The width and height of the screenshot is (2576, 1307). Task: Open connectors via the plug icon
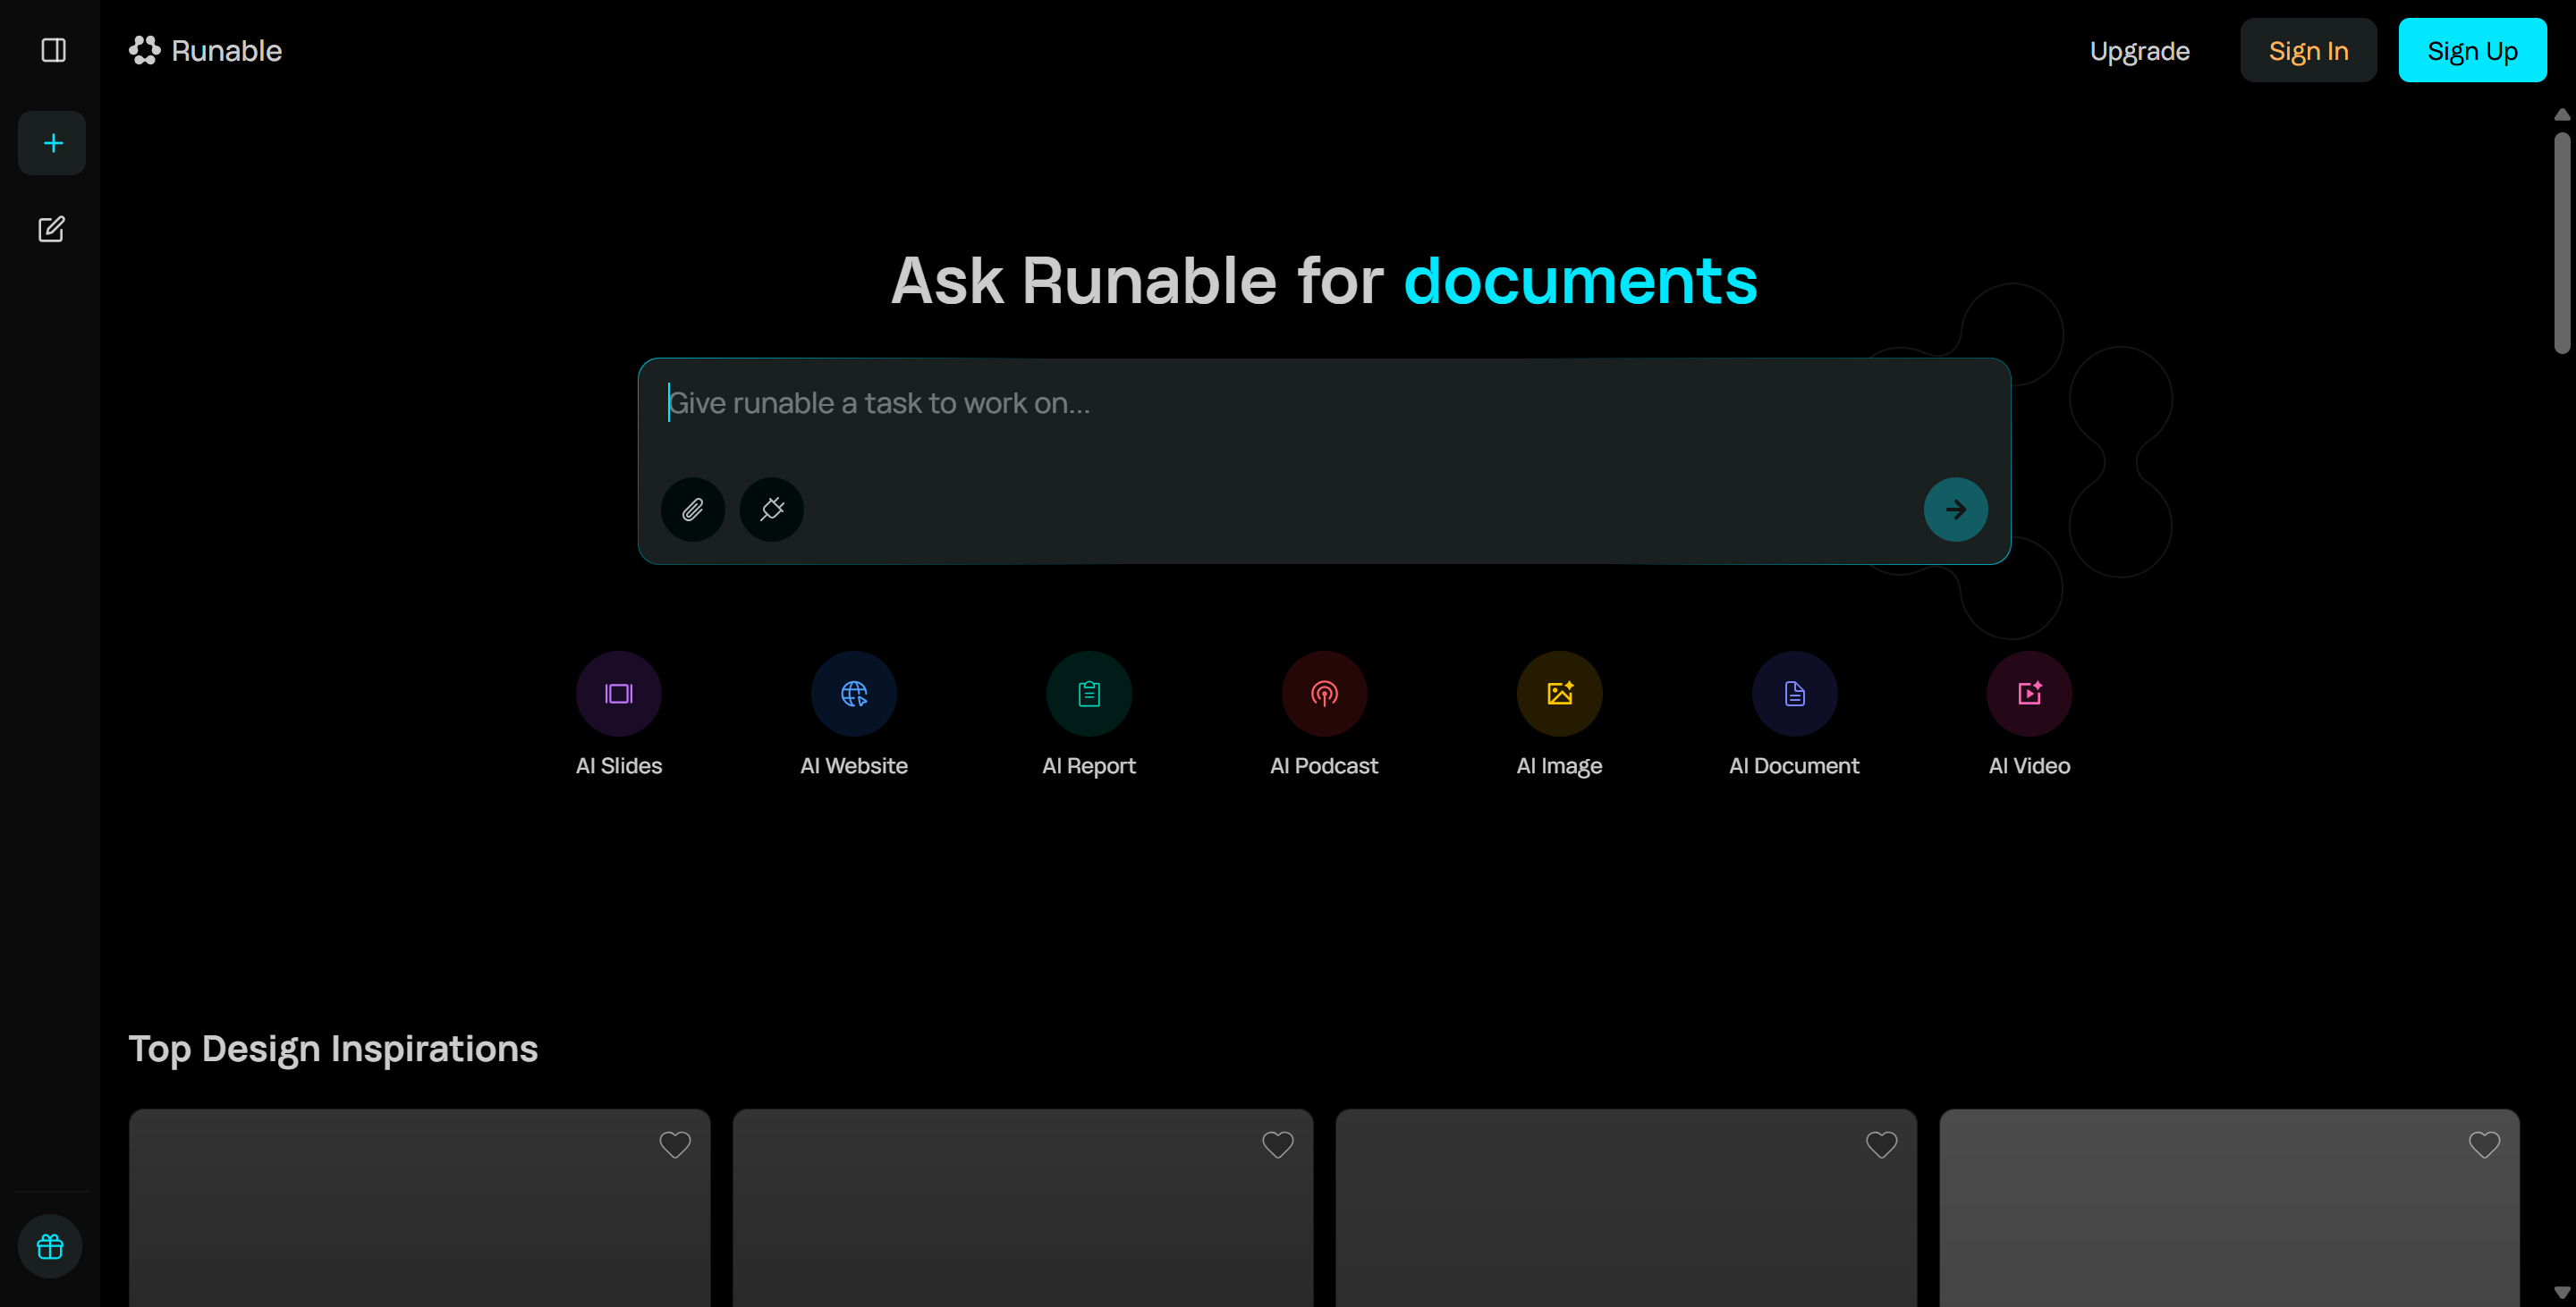tap(770, 510)
